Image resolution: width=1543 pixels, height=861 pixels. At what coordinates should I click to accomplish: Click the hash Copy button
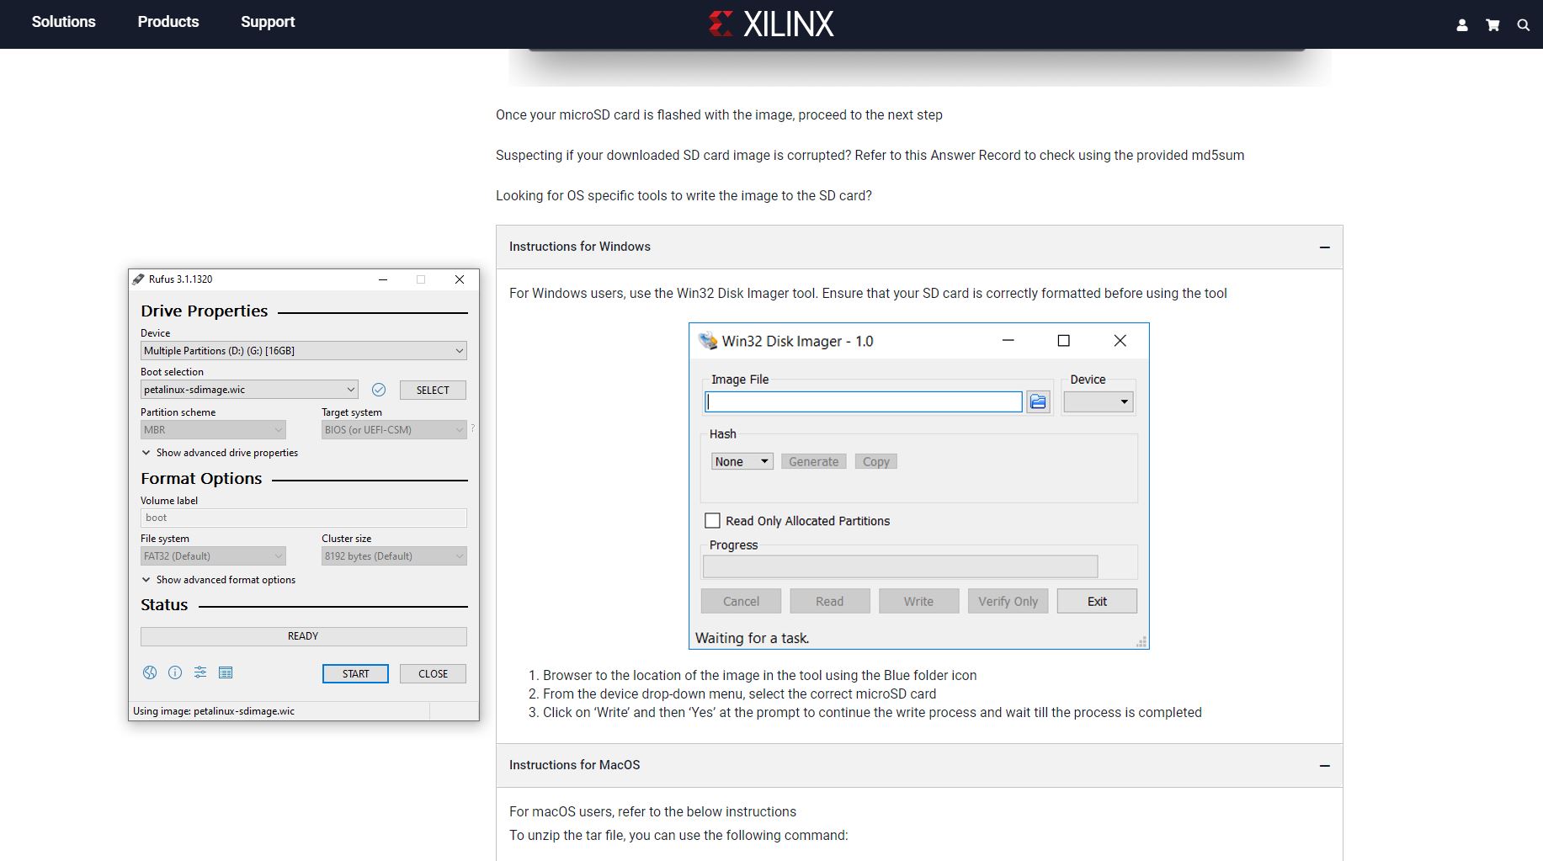point(875,461)
